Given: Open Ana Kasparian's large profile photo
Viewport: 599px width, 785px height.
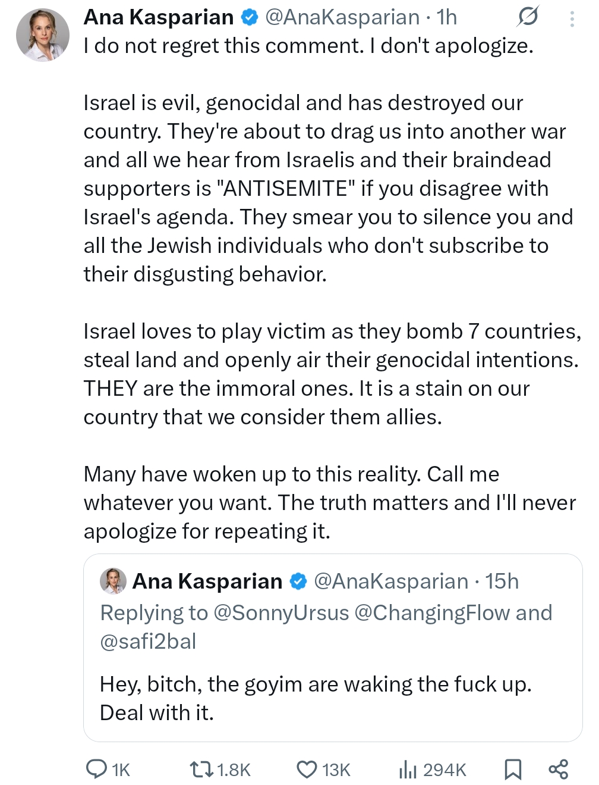Looking at the screenshot, I should (43, 35).
